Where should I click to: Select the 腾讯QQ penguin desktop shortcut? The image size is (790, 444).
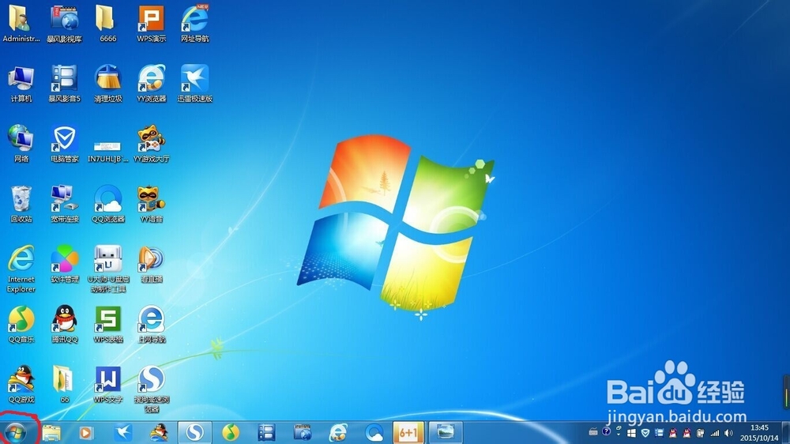(65, 324)
